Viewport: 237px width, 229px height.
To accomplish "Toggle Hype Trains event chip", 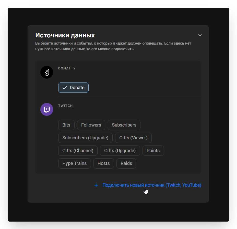I will coord(74,163).
